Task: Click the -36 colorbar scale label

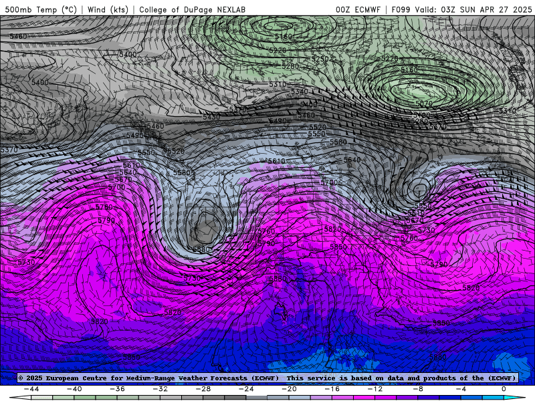Action: [117, 389]
